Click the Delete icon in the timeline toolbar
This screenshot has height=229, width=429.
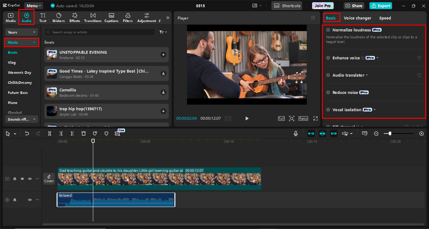pos(83,133)
